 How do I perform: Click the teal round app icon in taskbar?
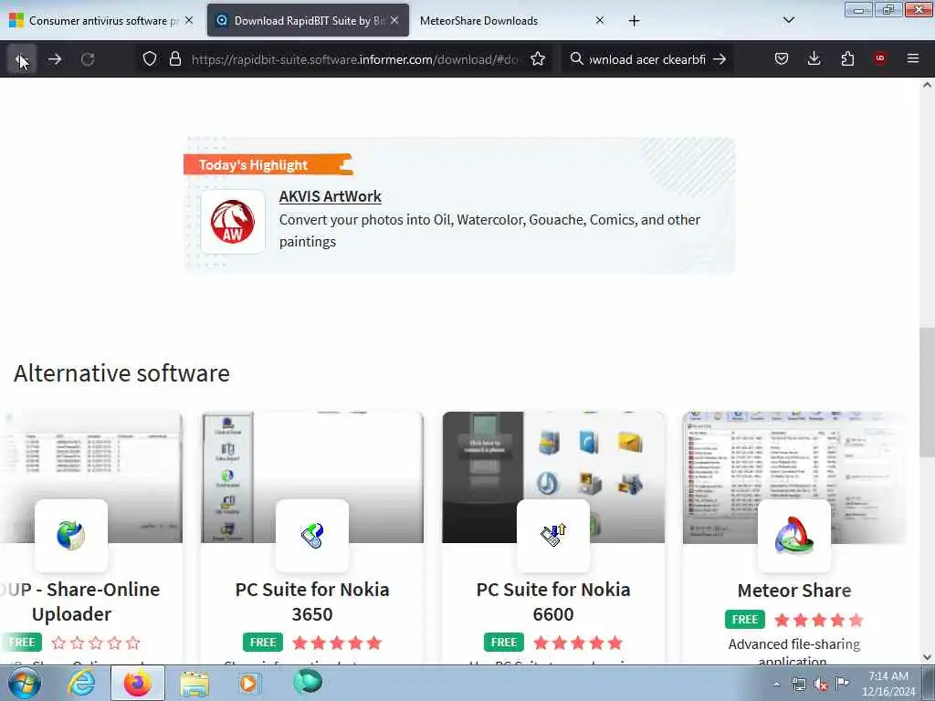pos(308,681)
